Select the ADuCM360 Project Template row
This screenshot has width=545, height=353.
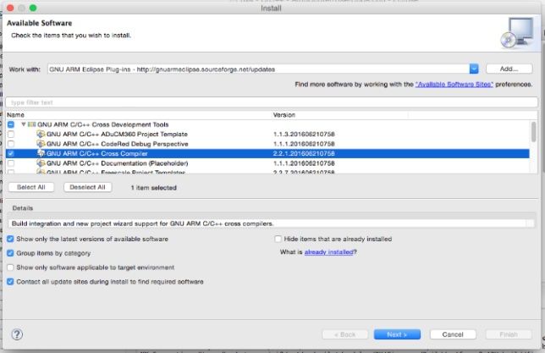point(267,135)
